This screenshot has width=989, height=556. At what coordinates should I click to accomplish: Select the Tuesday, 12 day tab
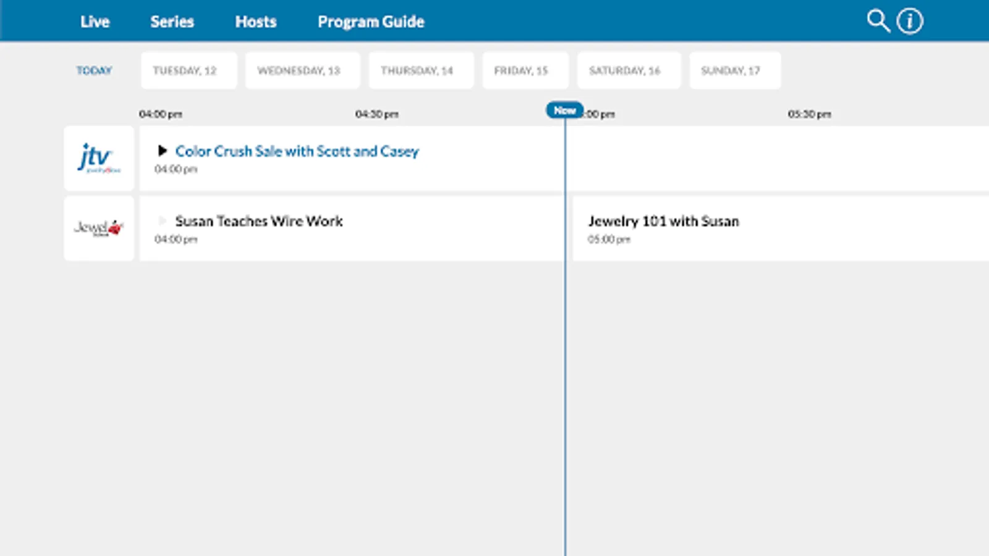[189, 70]
